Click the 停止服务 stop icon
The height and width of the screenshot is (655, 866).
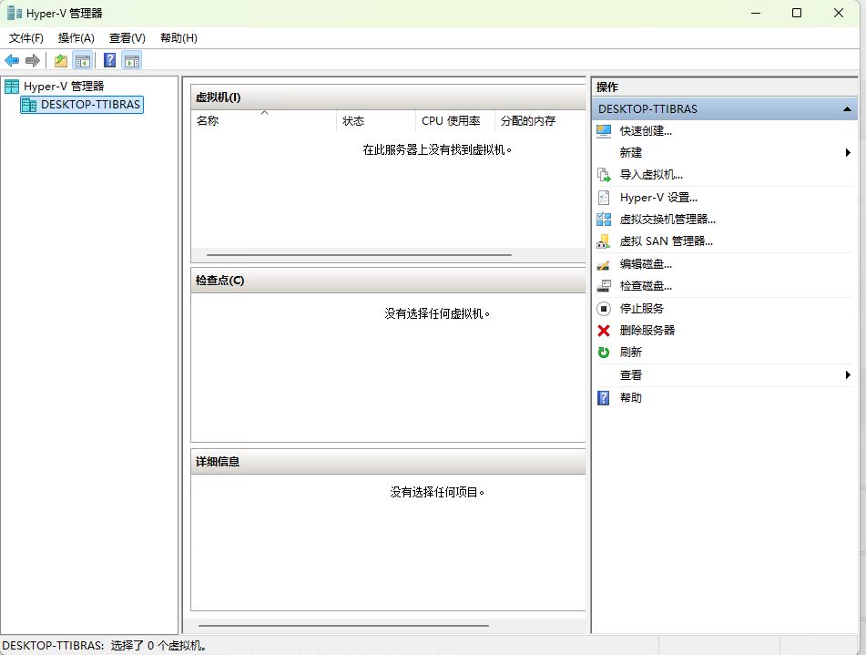coord(604,309)
